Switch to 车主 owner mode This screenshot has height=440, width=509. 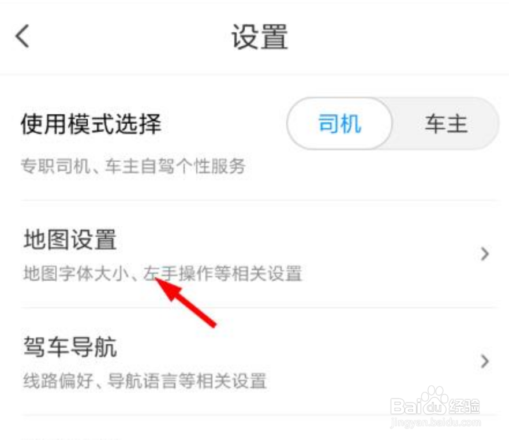[446, 124]
